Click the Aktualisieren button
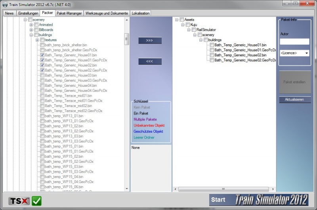317x210 pixels. tap(295, 99)
